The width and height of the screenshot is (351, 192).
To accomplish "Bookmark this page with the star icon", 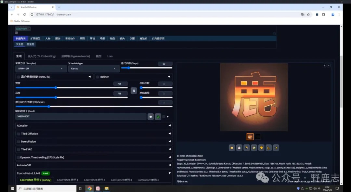I will [308, 15].
